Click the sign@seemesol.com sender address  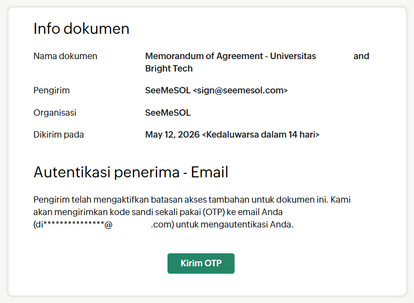point(240,90)
